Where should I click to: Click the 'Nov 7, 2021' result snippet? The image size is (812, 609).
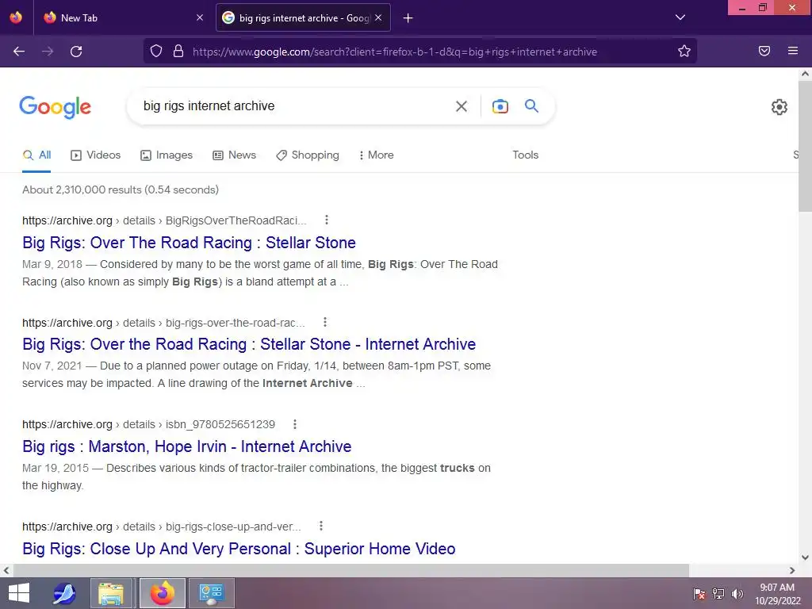pos(256,374)
